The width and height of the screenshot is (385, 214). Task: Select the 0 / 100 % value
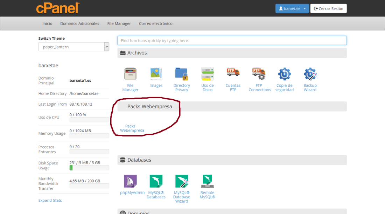coord(78,115)
